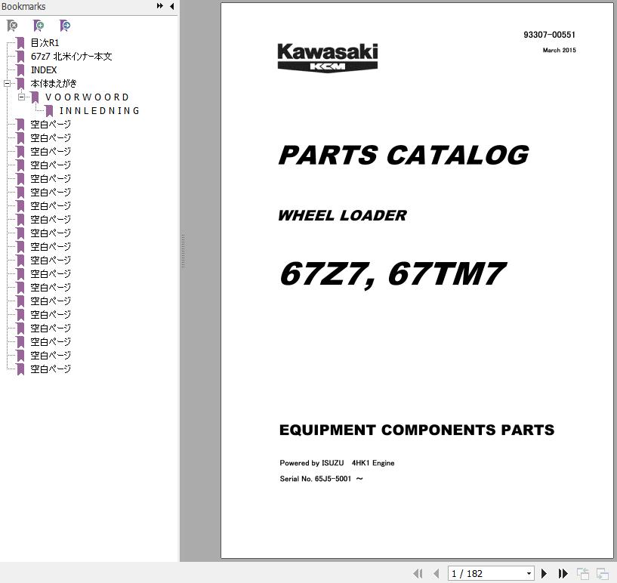The width and height of the screenshot is (617, 583).
Task: Click the bookmark icon beside VOORWOORD
Action: [35, 97]
